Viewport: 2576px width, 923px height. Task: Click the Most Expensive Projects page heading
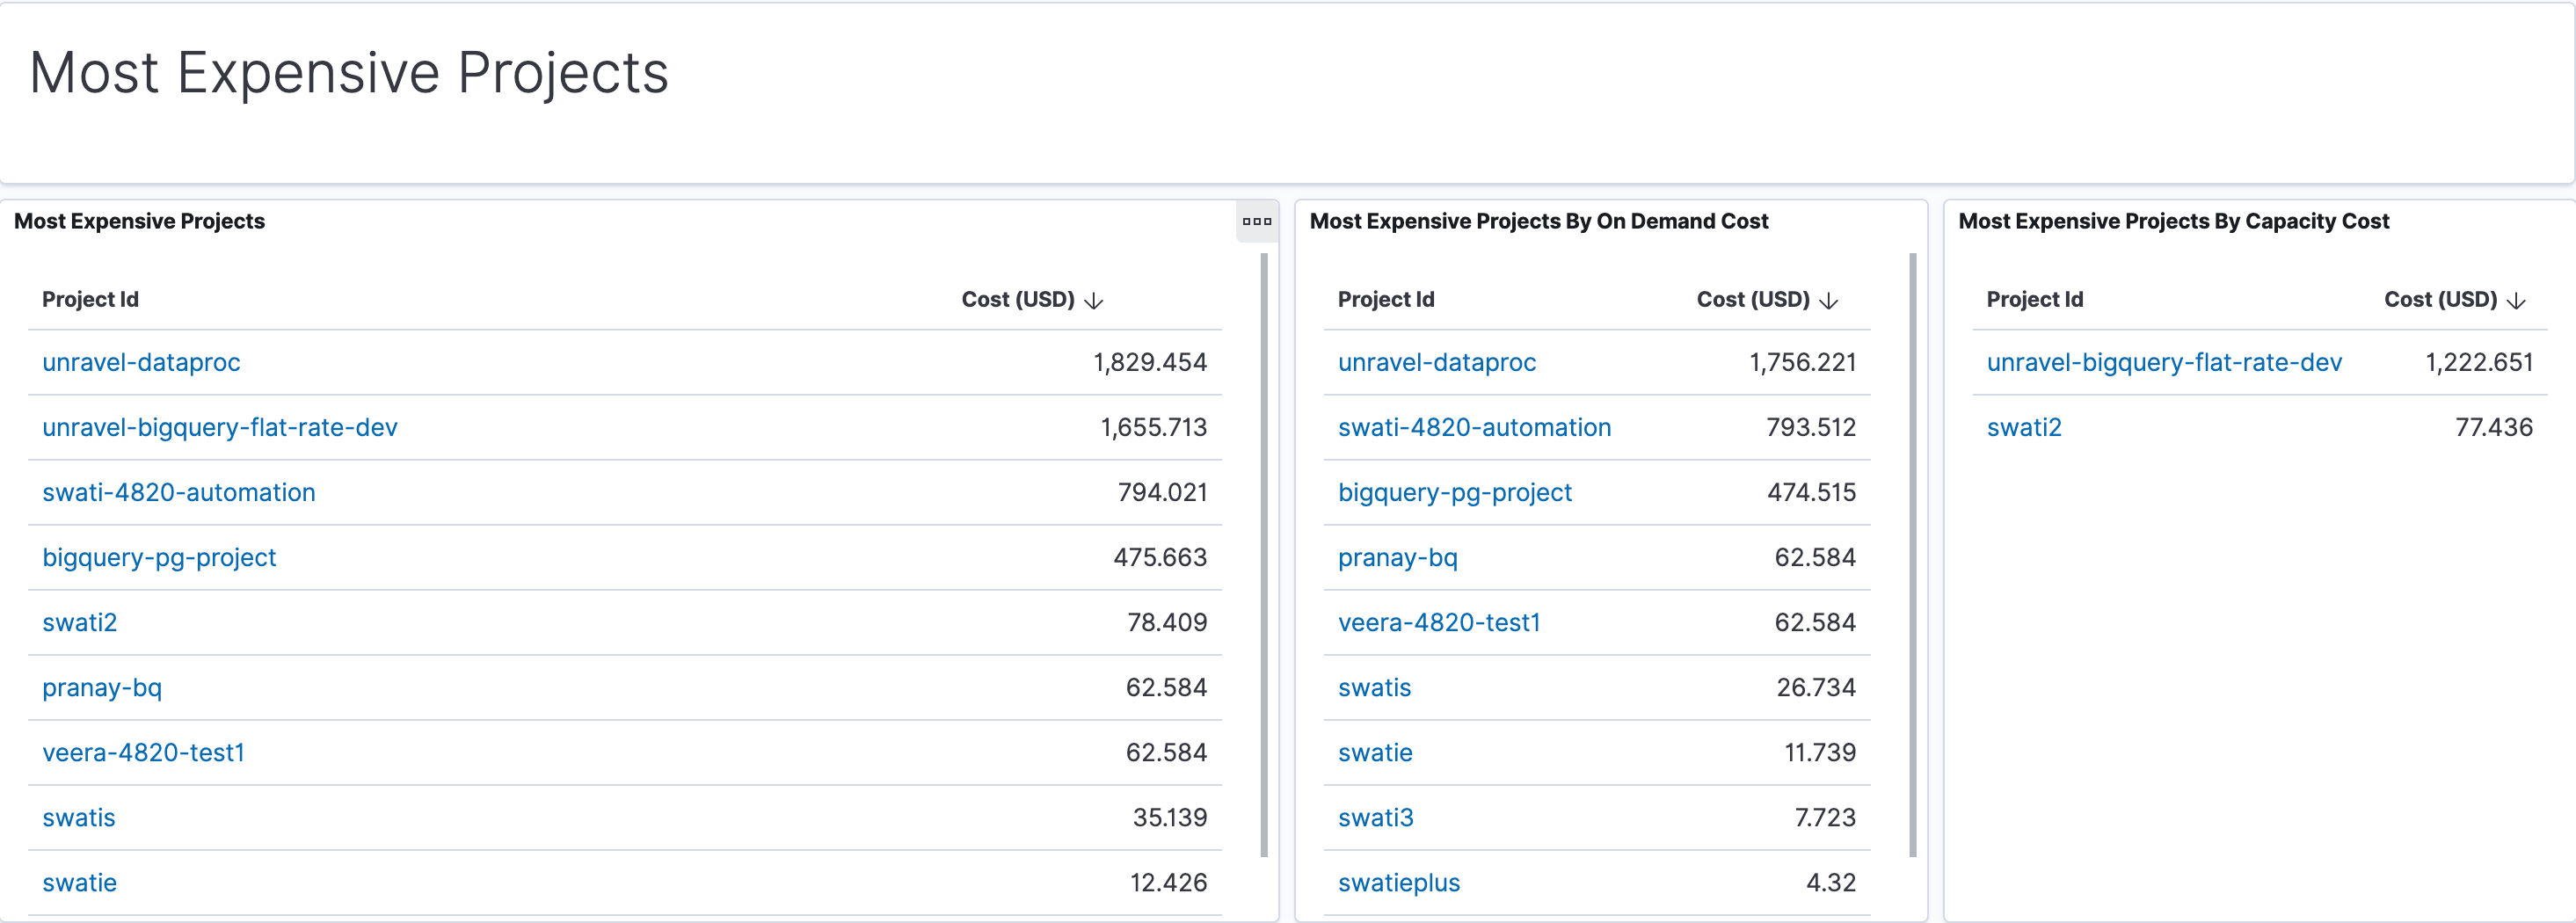coord(349,73)
